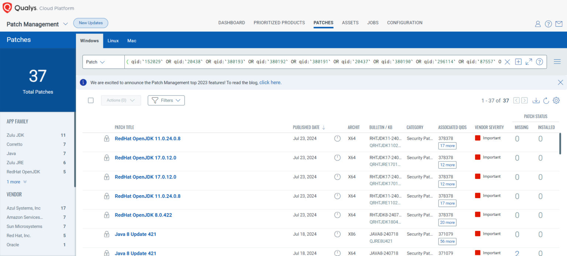Click the clock icon on the first patch row
Image resolution: width=567 pixels, height=256 pixels.
pyautogui.click(x=337, y=138)
